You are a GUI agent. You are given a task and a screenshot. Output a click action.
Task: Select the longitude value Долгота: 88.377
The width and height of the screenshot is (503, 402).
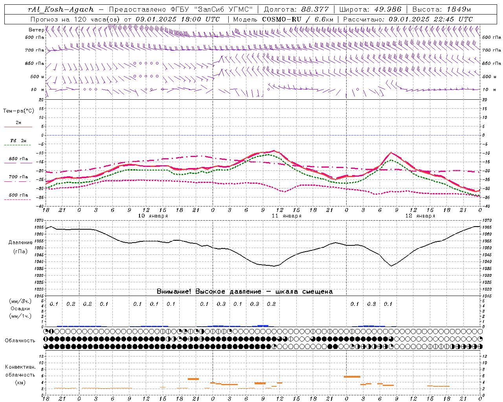pos(297,9)
